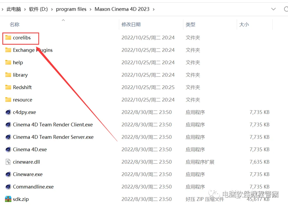Select Cinema 4D Team Render Server.exe name

pyautogui.click(x=53, y=137)
